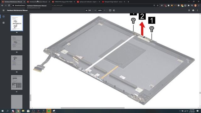Image resolution: width=201 pixels, height=113 pixels.
Task: Reload the current page
Action: click(x=9, y=6)
